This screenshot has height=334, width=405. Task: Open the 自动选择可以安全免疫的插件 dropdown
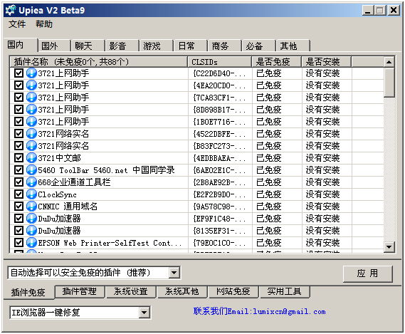point(174,273)
